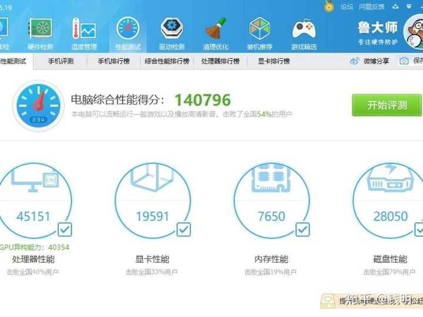The width and height of the screenshot is (423, 317).
Task: Switch to the 综合性能排行榜 tab
Action: 167,61
